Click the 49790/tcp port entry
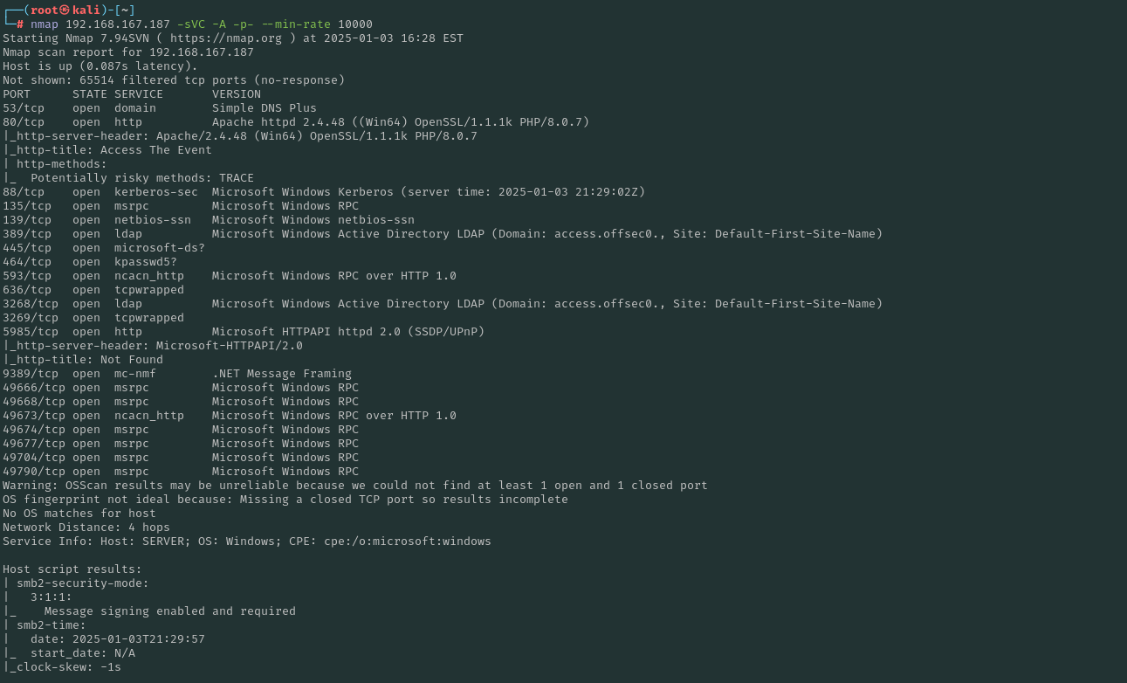 pos(34,472)
